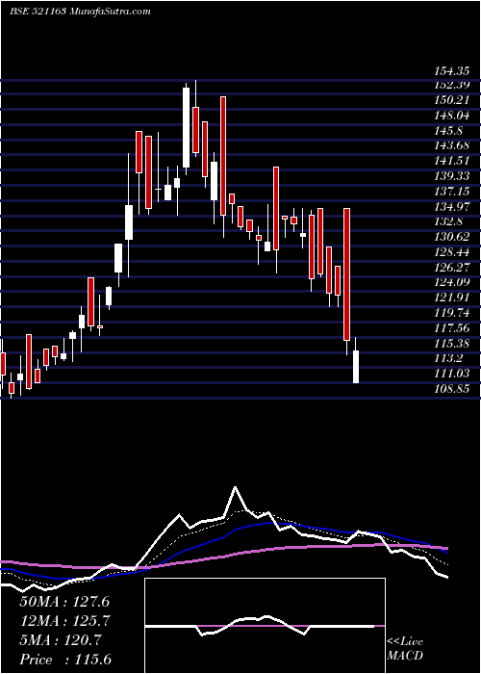
Task: Click the 137.15 price level label
Action: [450, 193]
